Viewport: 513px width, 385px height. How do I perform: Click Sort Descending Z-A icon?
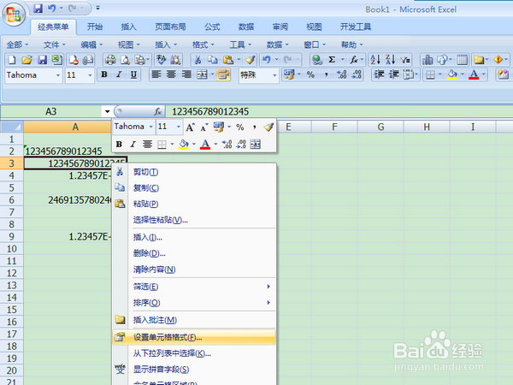click(391, 60)
